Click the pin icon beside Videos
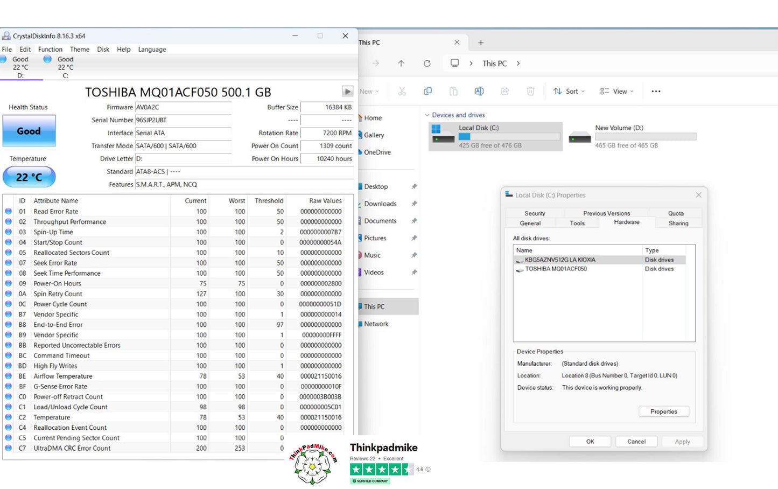This screenshot has width=778, height=489. [x=414, y=273]
